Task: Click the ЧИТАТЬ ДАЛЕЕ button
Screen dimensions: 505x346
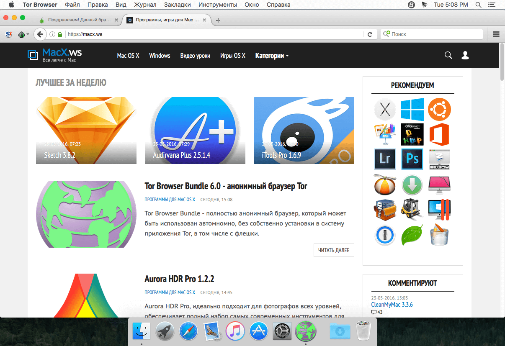Action: [x=334, y=250]
